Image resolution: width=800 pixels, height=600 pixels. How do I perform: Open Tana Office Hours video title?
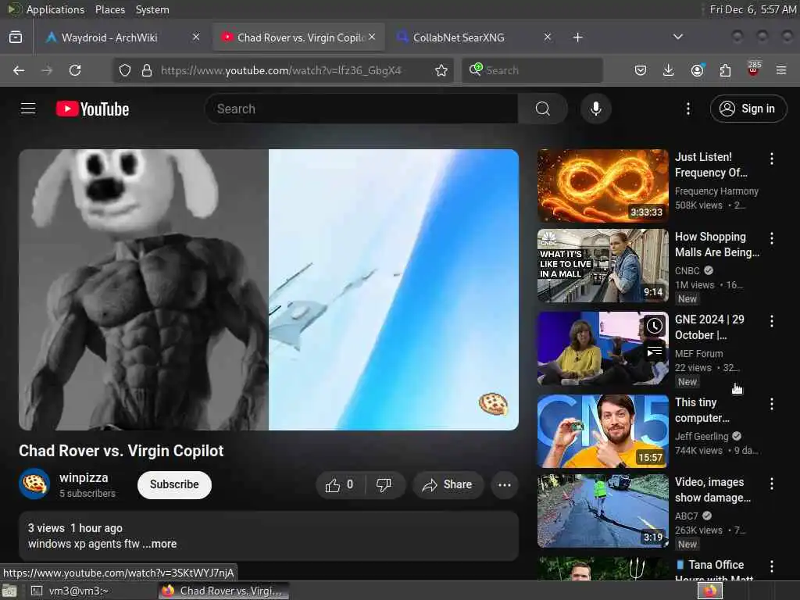[x=716, y=571]
